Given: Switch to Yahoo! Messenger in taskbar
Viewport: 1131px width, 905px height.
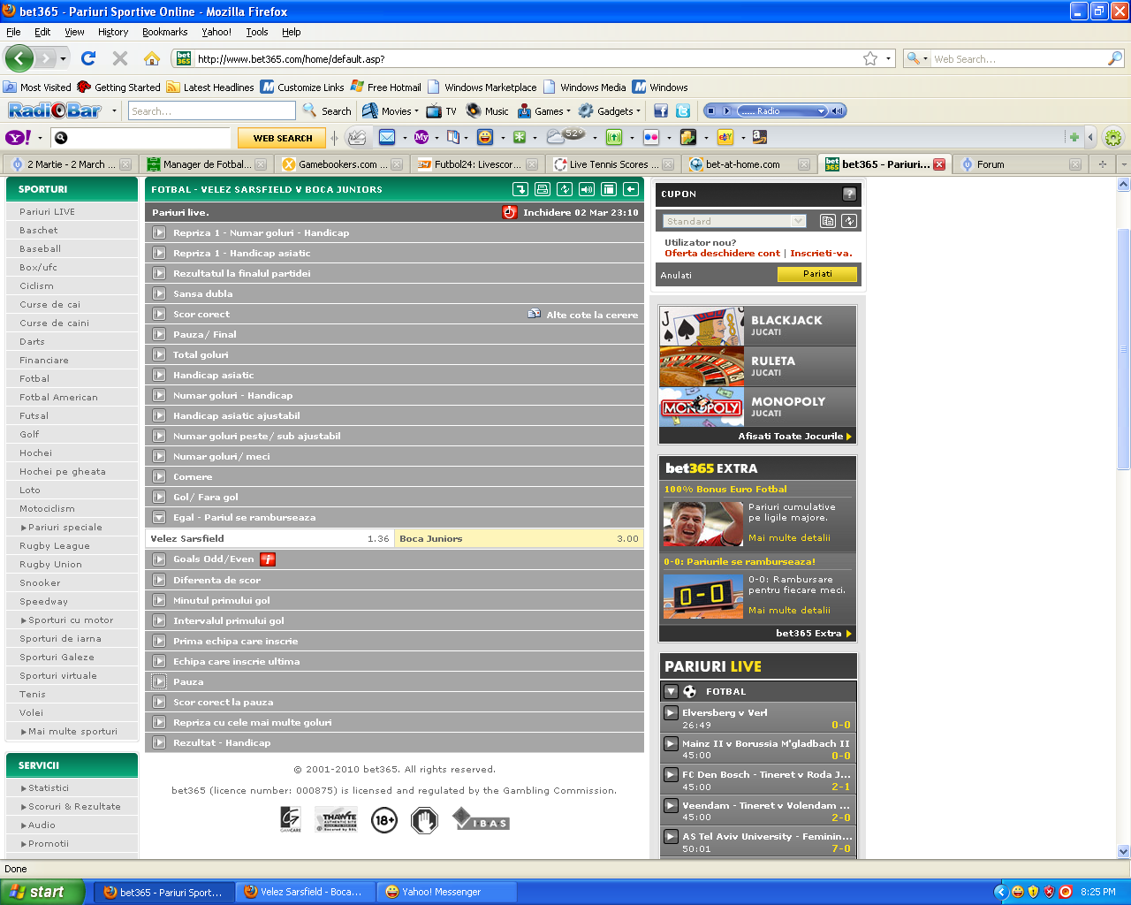Looking at the screenshot, I should point(446,892).
